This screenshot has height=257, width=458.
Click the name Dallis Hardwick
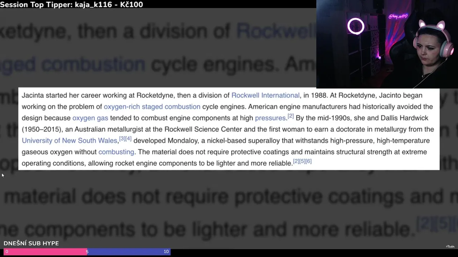click(x=404, y=118)
